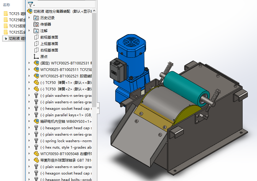Select the black junction box on the motor
This screenshot has width=257, height=181.
(118, 70)
